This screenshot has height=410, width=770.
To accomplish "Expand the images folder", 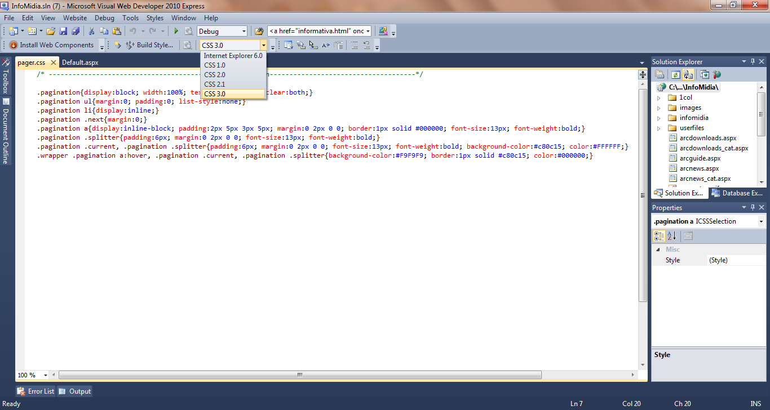I will (658, 108).
